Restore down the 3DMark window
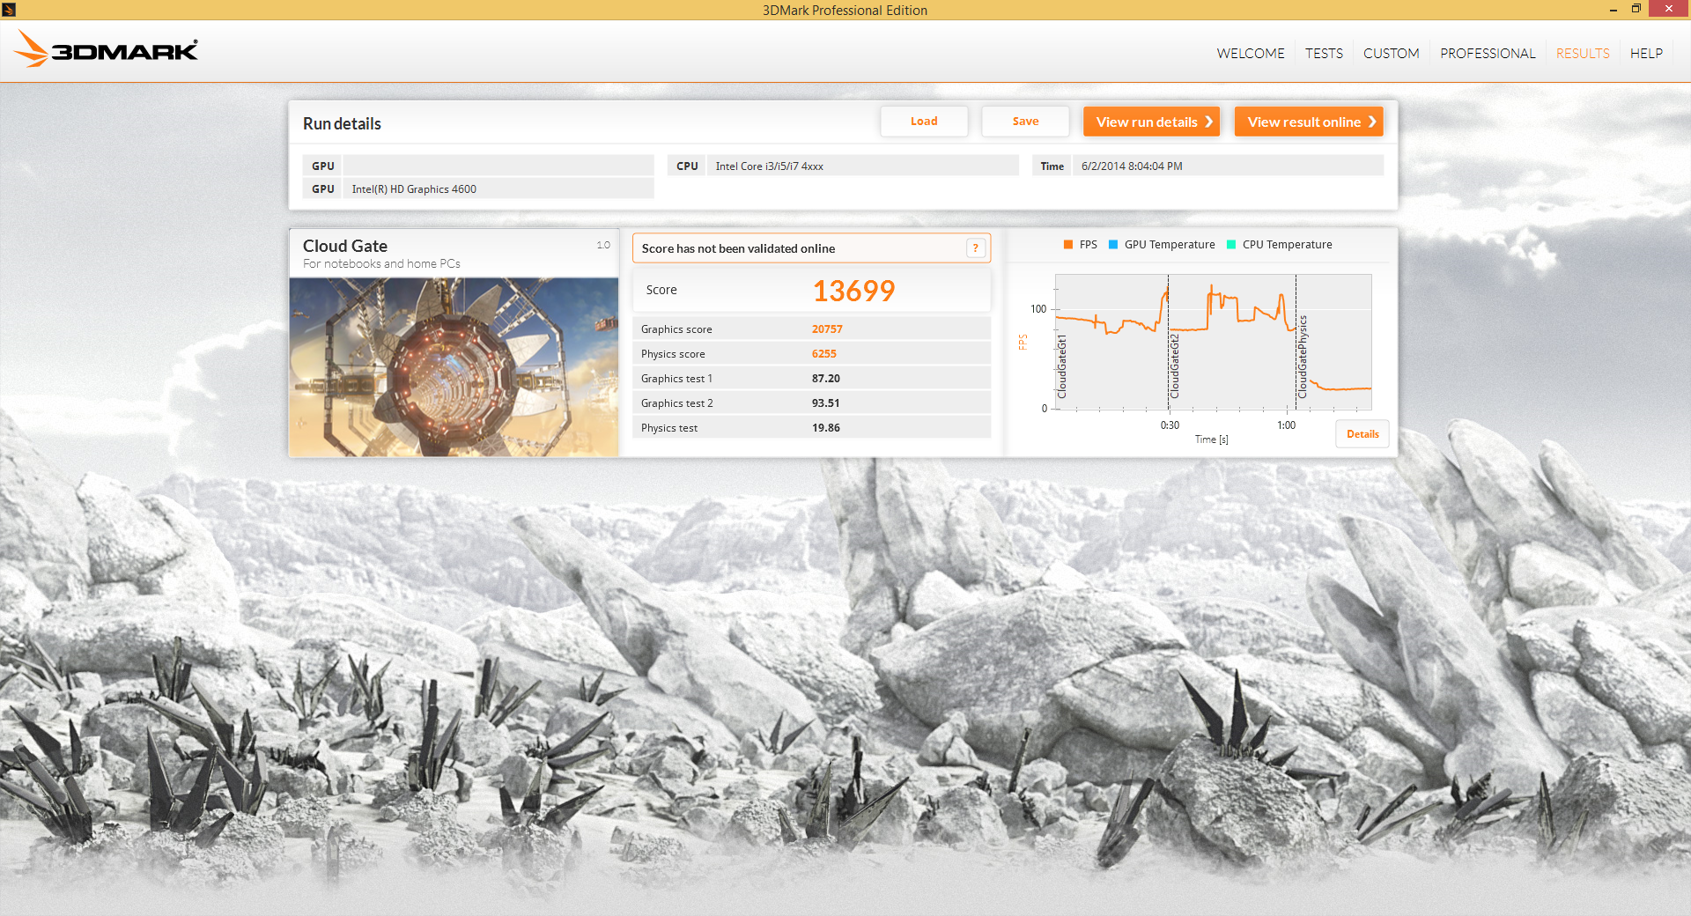1691x916 pixels. 1636,9
